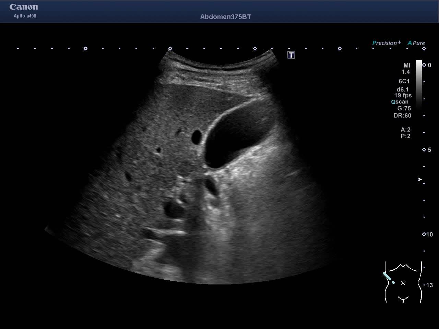Click the Canon logo

24,7
